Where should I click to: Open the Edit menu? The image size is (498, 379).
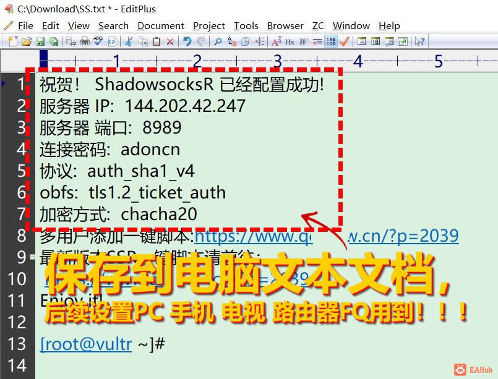click(x=51, y=26)
